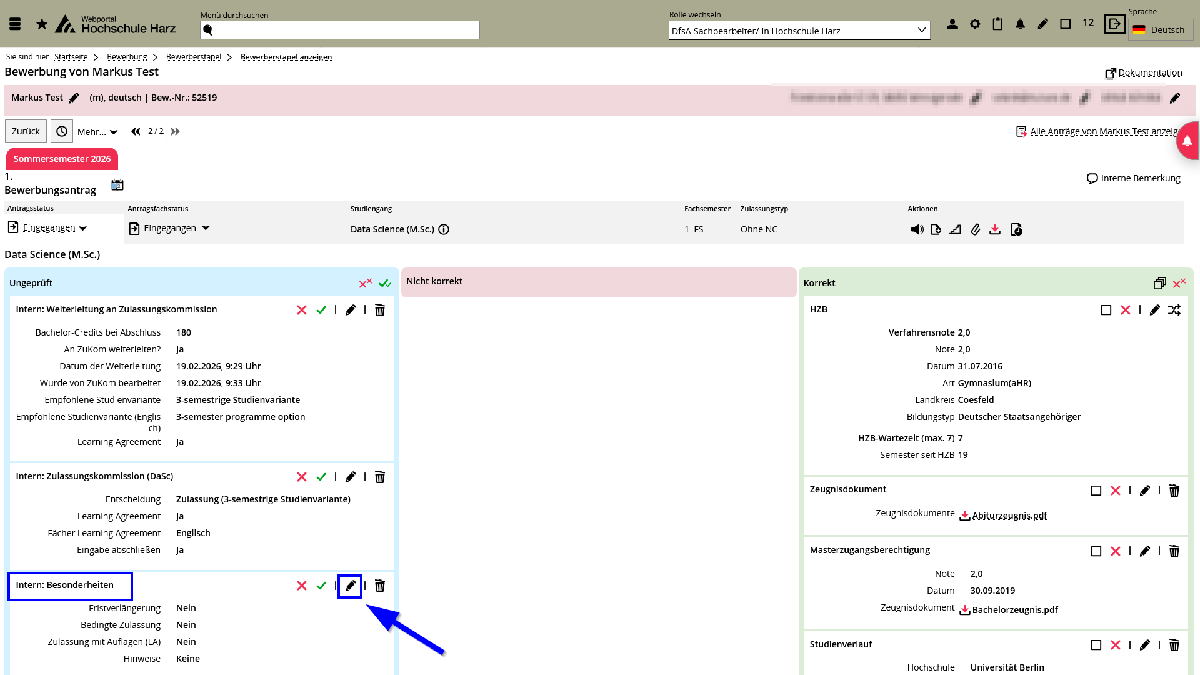Screen dimensions: 1200x675
Task: Click the paperclip attachment icon under Aktionen
Action: (975, 229)
